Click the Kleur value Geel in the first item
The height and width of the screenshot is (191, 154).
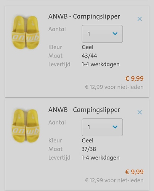[x=88, y=47]
